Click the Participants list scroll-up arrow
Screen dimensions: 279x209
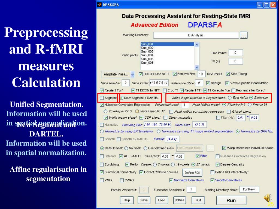coord(197,44)
